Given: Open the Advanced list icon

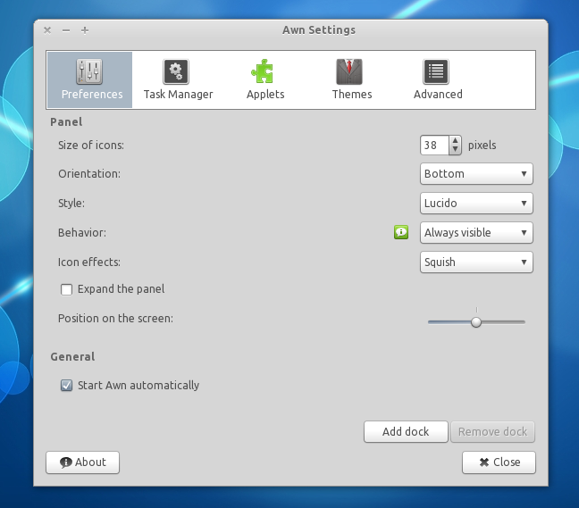Looking at the screenshot, I should [436, 71].
